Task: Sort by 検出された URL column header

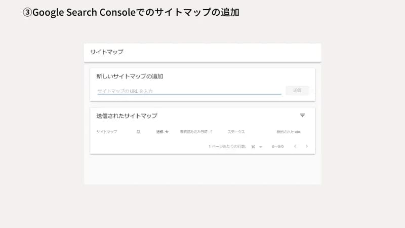Action: click(289, 132)
